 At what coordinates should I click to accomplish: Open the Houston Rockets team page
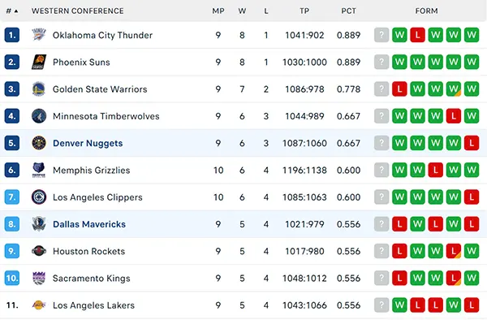click(88, 251)
